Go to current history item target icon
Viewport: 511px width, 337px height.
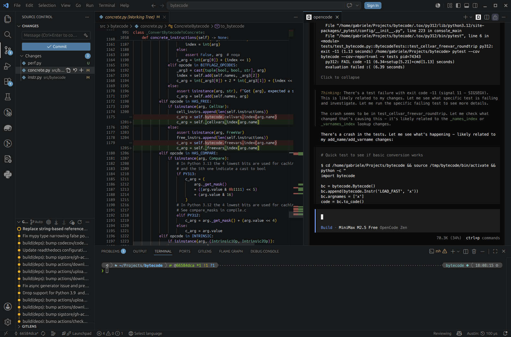click(49, 222)
